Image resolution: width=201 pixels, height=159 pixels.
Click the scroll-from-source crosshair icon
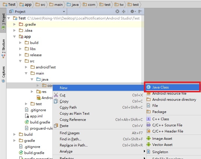click(x=117, y=12)
